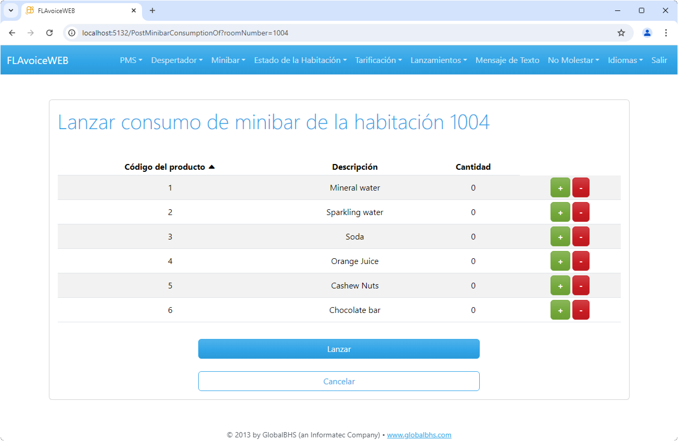Bookmark this page with star icon
The image size is (678, 441).
coord(621,33)
